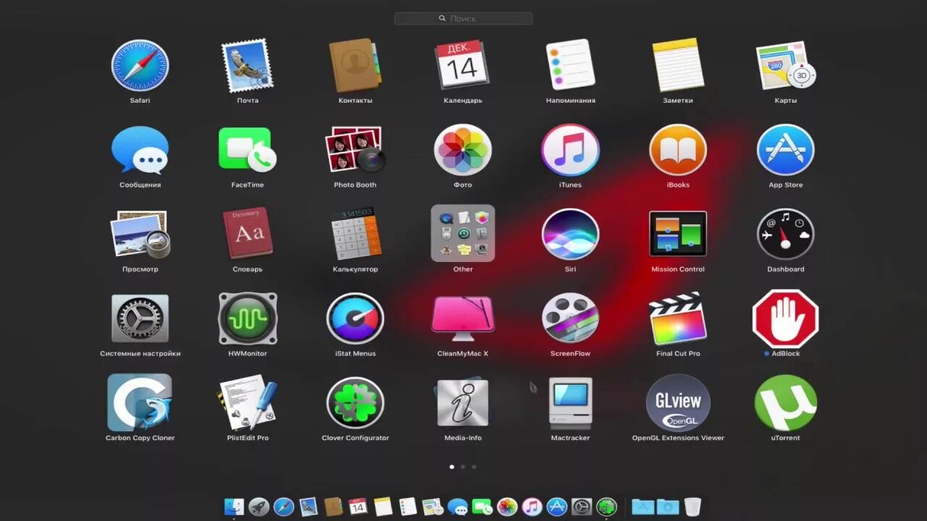
Task: Click the Поиск search field
Action: (x=463, y=18)
